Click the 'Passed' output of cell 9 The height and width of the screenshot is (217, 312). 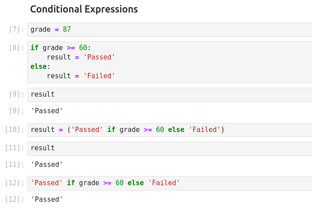[47, 111]
